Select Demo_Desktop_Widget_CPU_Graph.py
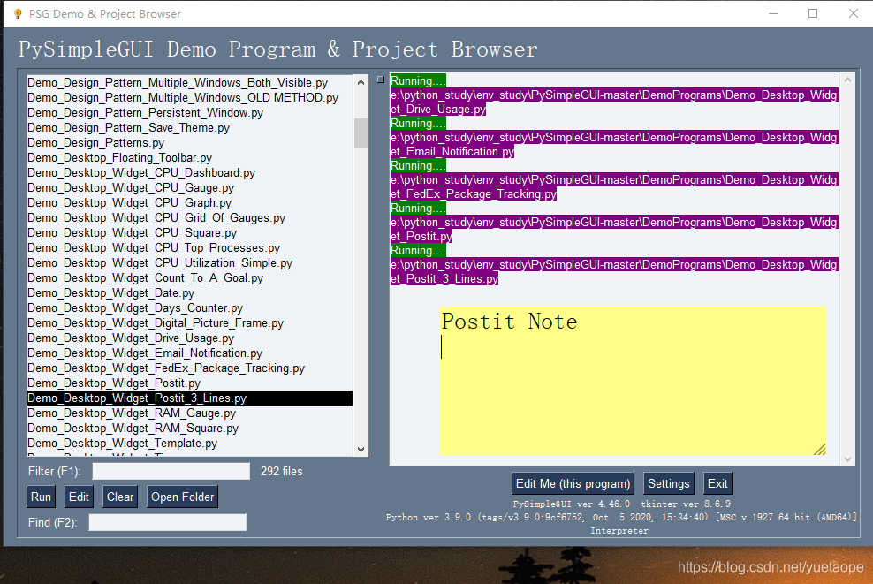The height and width of the screenshot is (584, 873). tap(190, 202)
